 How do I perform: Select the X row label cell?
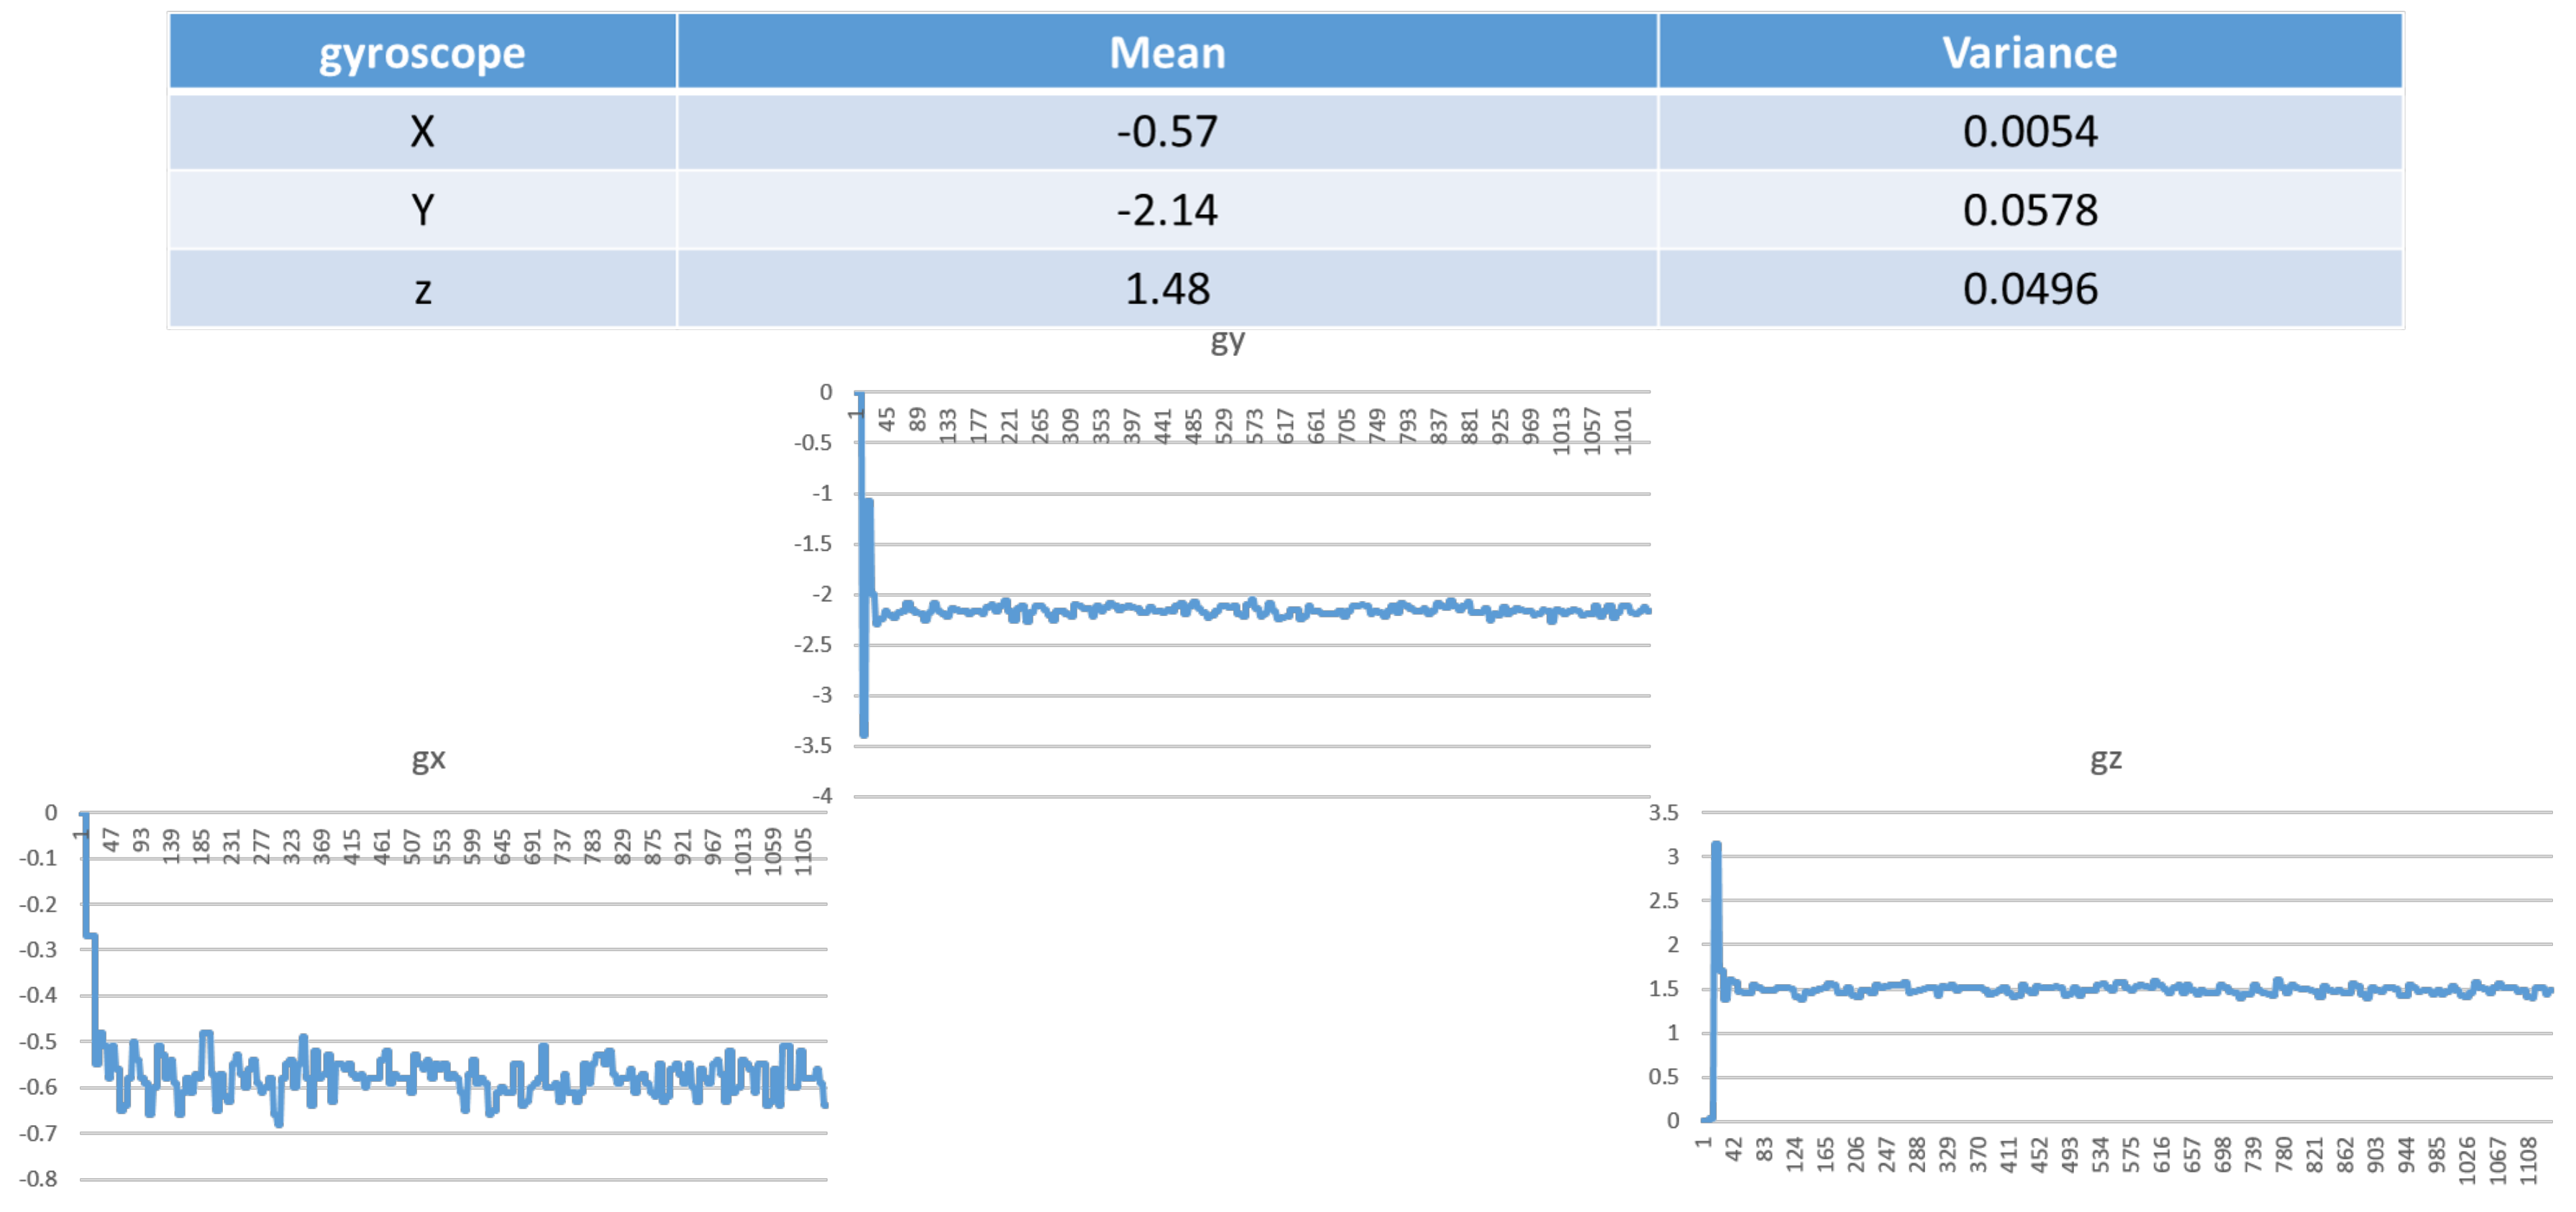(422, 131)
